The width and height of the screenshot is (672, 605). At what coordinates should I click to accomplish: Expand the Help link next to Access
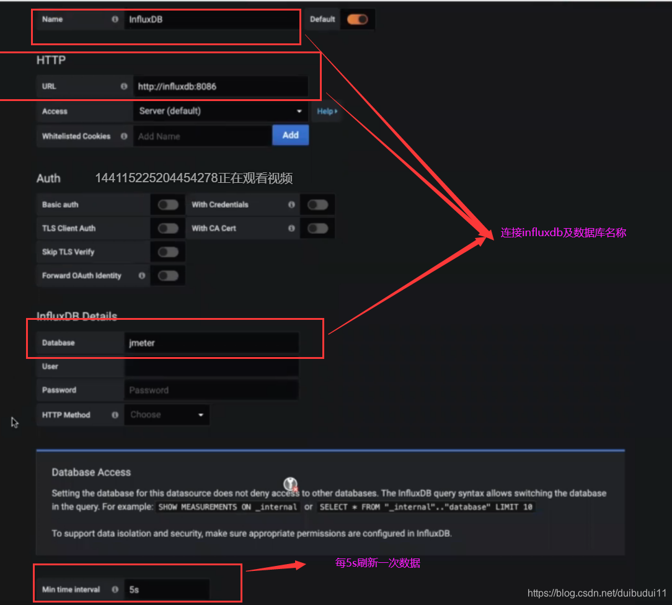click(327, 112)
